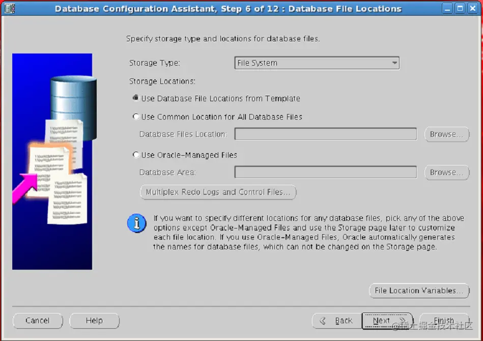
Task: Click the 'Database Files Location:' label
Action: [x=183, y=134]
